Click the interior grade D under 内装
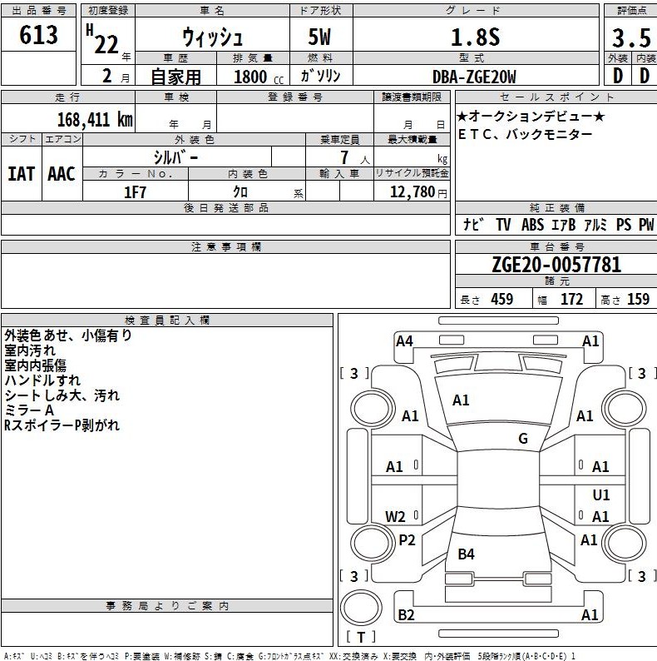The image size is (657, 661). [x=645, y=76]
